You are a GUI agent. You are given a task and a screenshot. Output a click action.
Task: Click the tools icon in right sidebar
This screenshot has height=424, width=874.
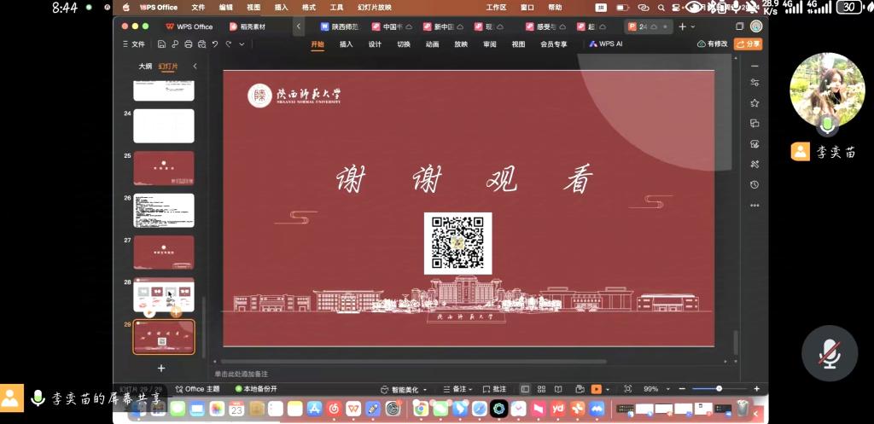755,164
